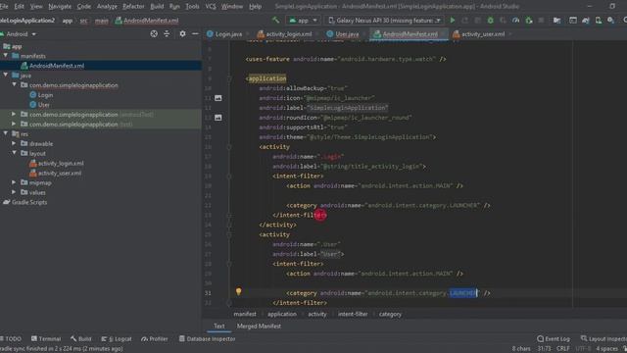Viewport: 627px width, 353px height.
Task: Click the SDK Manager icon in the toolbar
Action: tap(610, 20)
